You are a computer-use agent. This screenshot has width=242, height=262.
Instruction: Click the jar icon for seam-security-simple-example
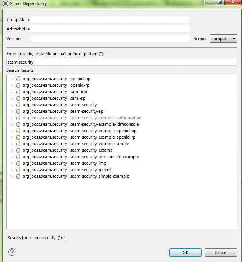point(18,176)
